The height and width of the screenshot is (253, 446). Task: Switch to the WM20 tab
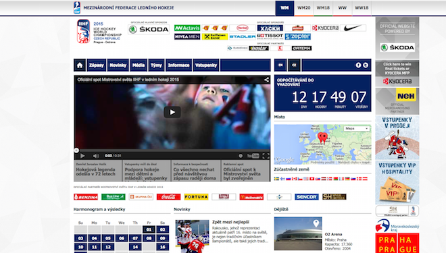point(303,8)
